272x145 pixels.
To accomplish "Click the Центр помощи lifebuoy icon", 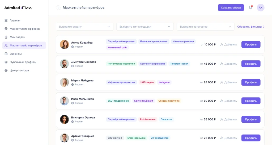I will point(6,71).
